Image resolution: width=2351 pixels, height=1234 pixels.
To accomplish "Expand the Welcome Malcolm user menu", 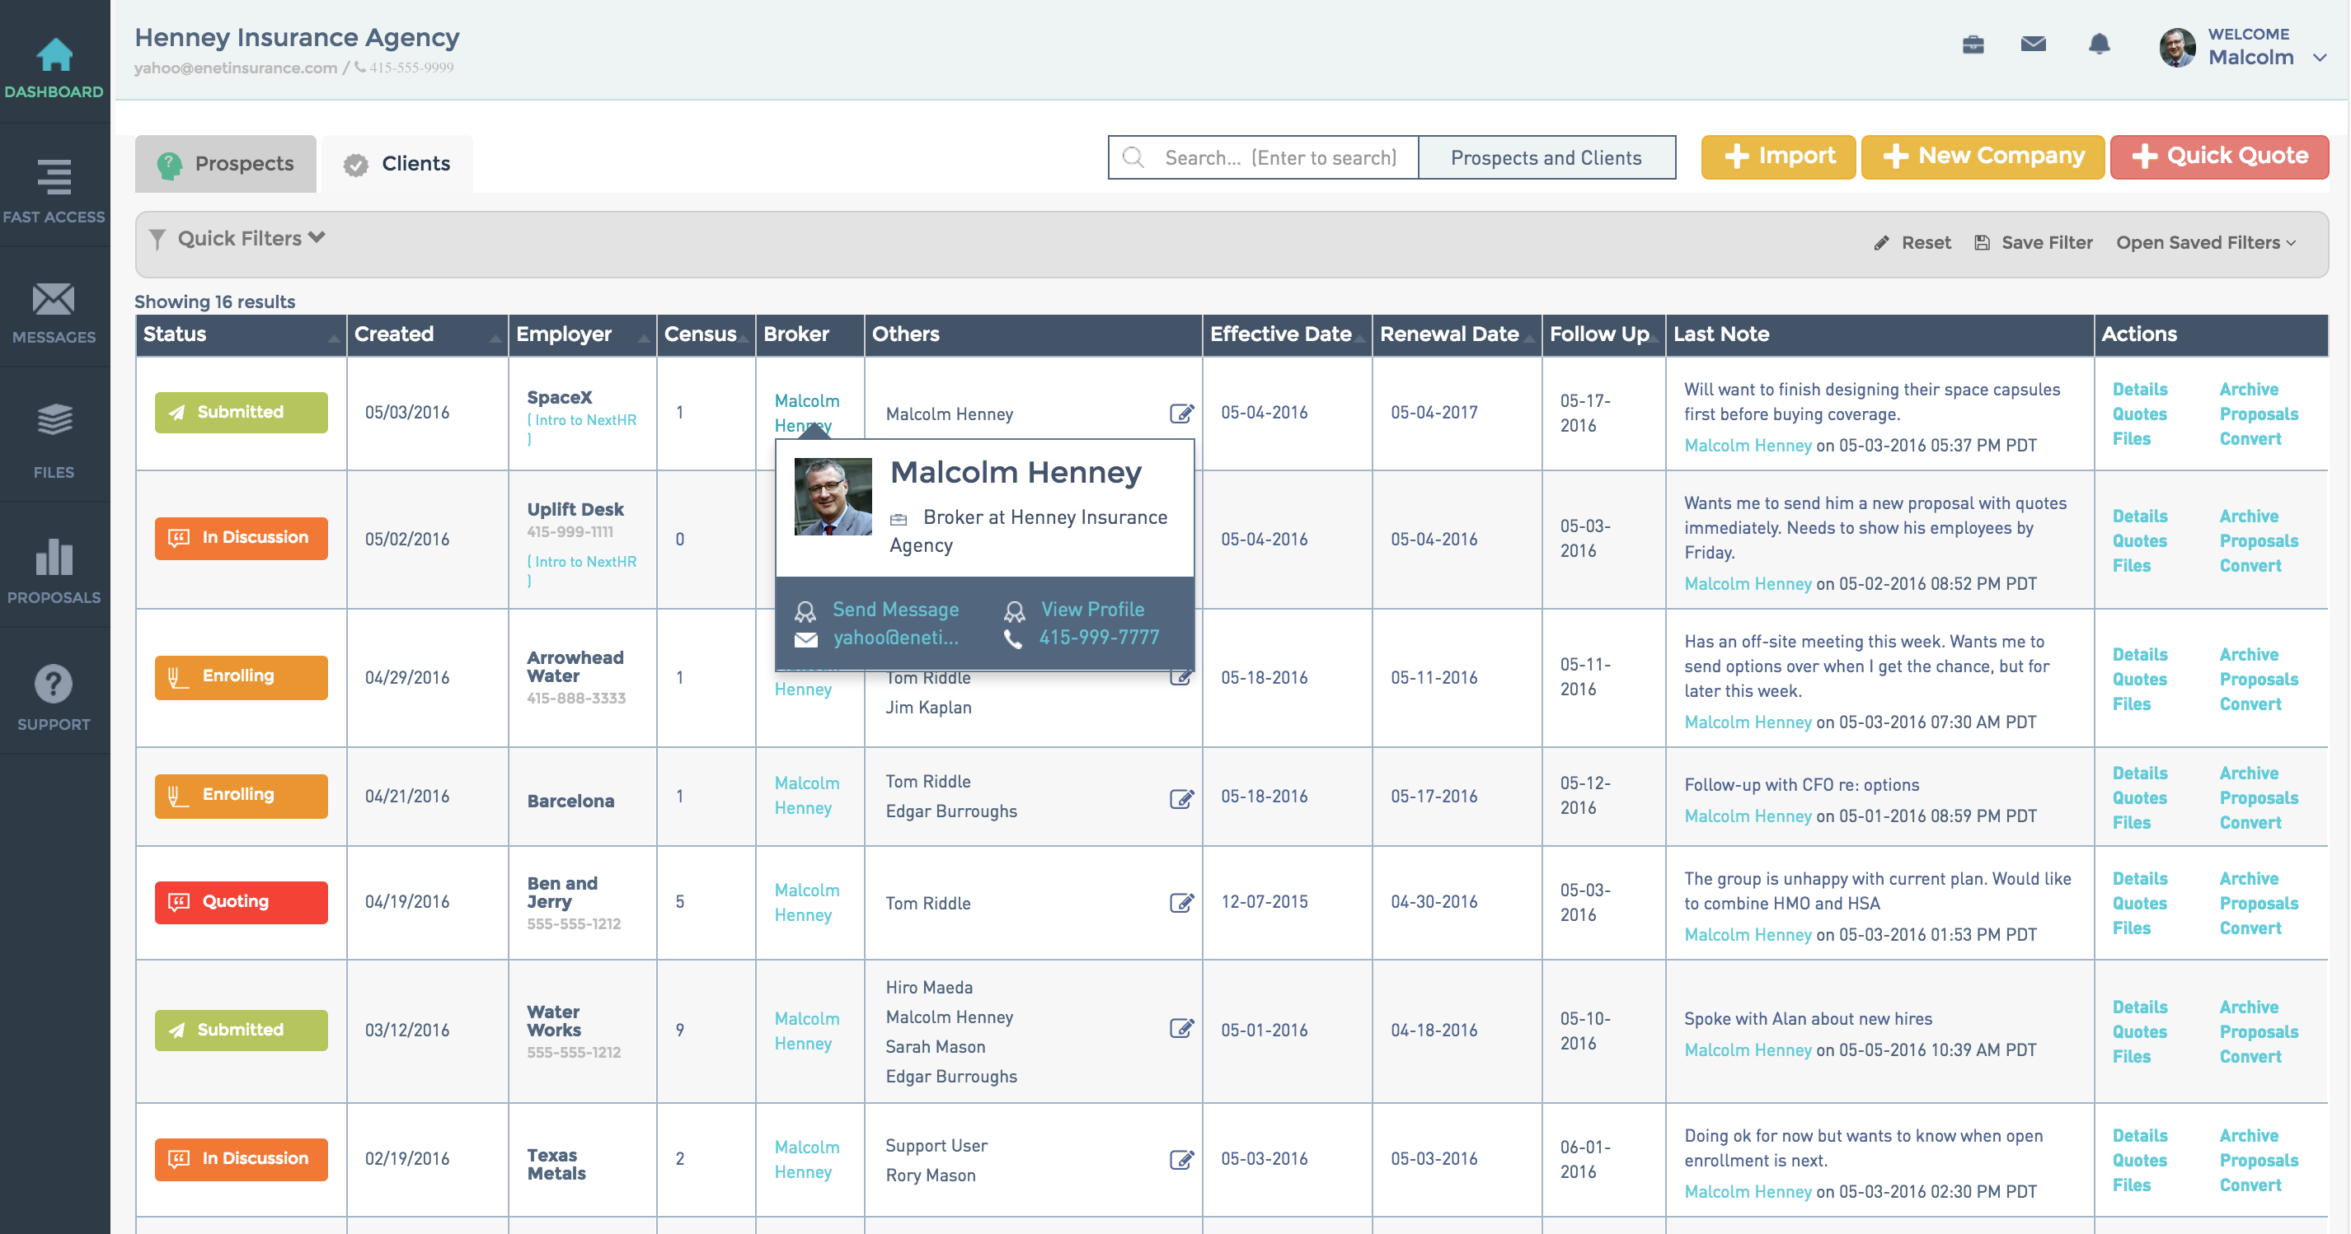I will pos(2319,58).
